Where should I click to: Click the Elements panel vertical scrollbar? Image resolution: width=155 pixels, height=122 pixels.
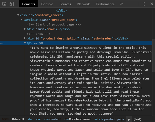[154, 56]
